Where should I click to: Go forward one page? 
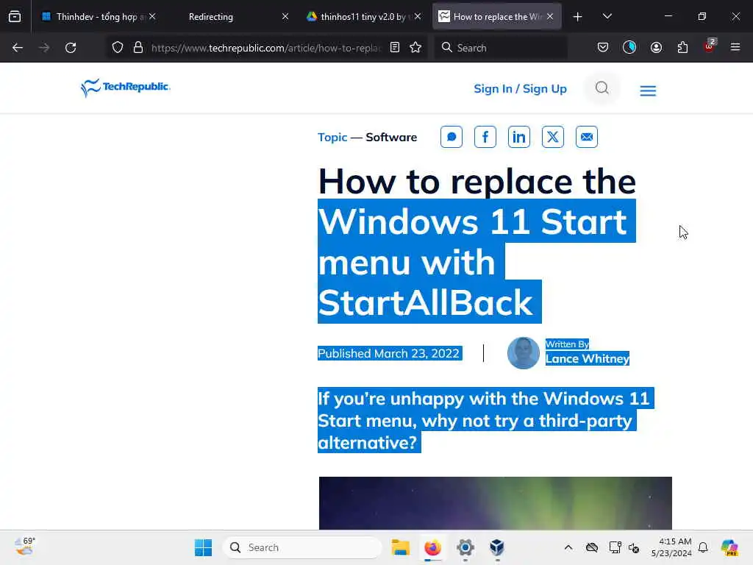tap(44, 48)
